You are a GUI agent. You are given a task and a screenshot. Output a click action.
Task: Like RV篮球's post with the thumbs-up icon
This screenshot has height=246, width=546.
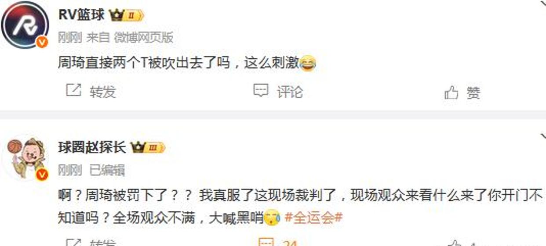[x=451, y=93]
